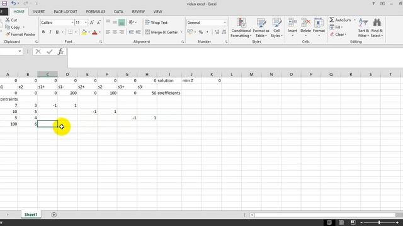403x226 pixels.
Task: Select column C header
Action: (x=48, y=74)
